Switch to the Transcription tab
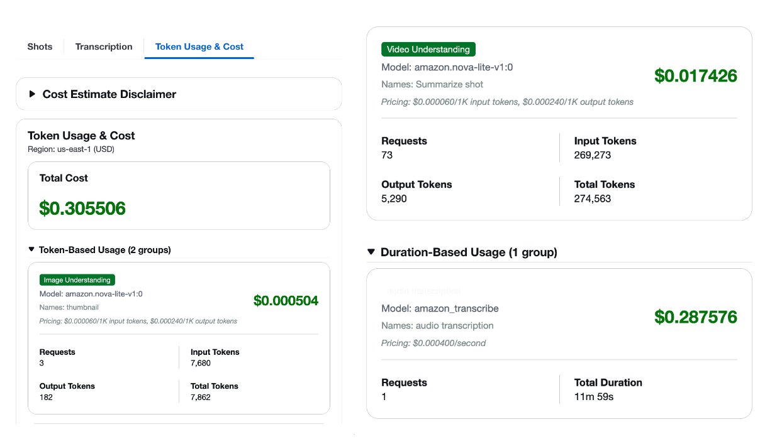 (x=104, y=46)
